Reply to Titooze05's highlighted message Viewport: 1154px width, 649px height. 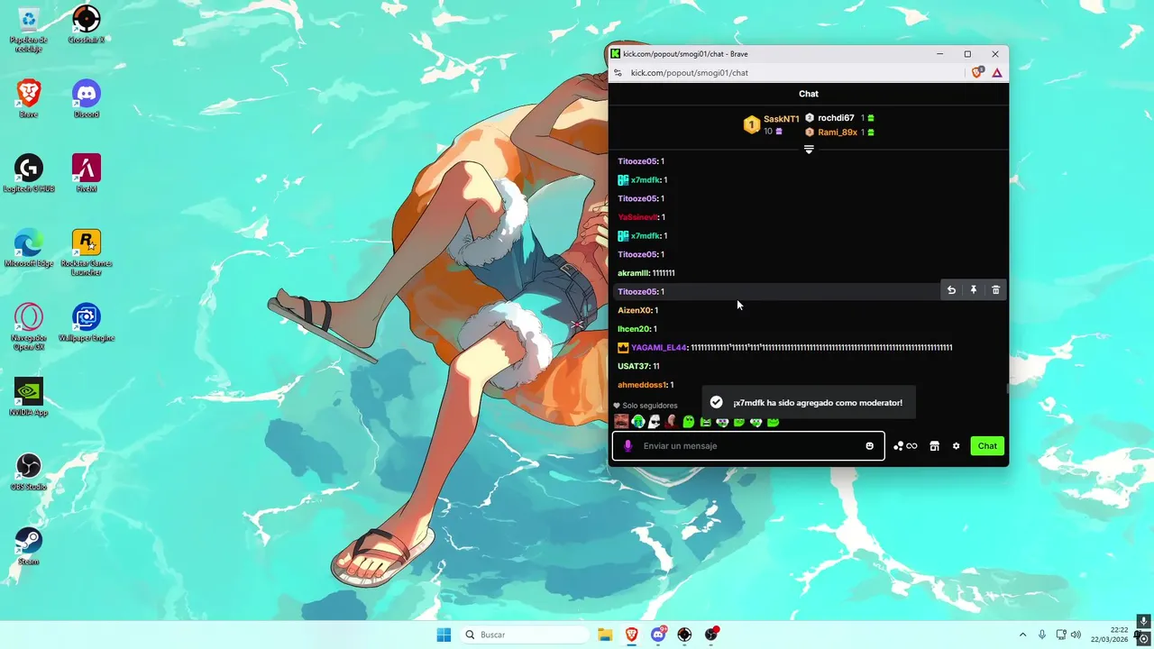(x=951, y=290)
